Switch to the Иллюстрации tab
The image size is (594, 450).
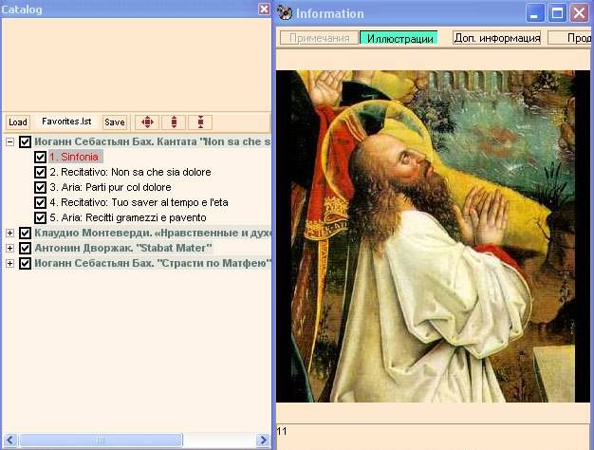tap(399, 38)
